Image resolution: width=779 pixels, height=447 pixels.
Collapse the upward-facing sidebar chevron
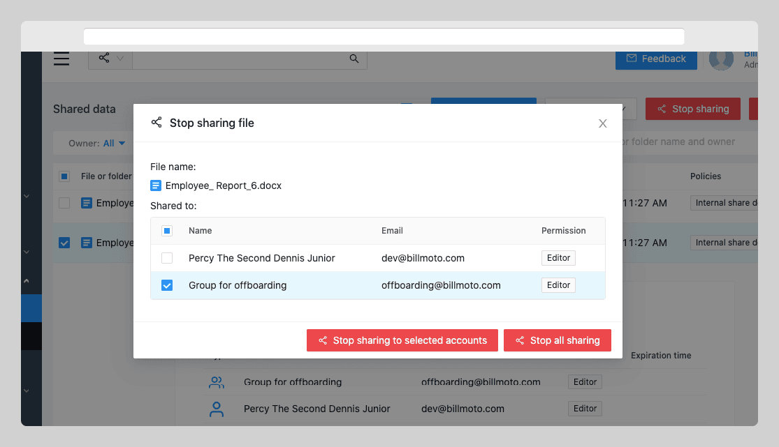(26, 280)
